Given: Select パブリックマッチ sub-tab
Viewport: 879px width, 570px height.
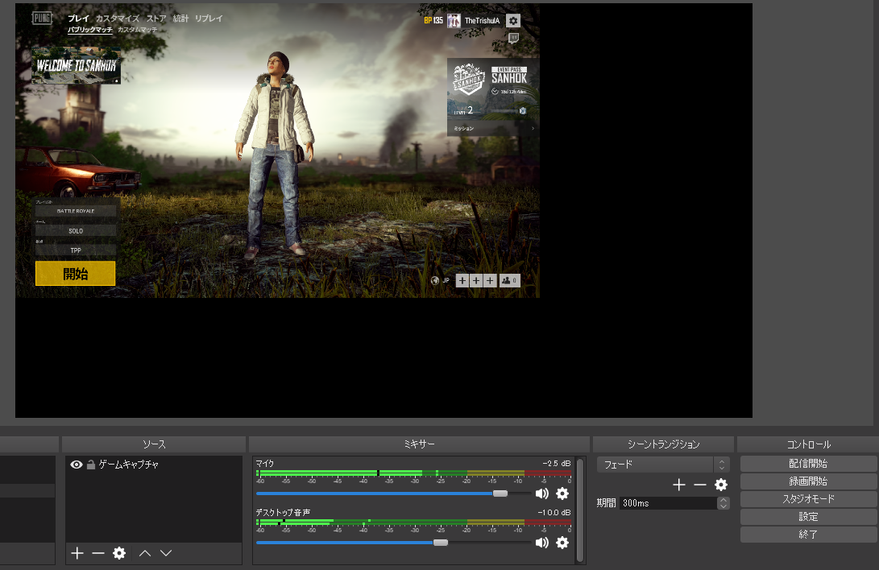Looking at the screenshot, I should 89,30.
